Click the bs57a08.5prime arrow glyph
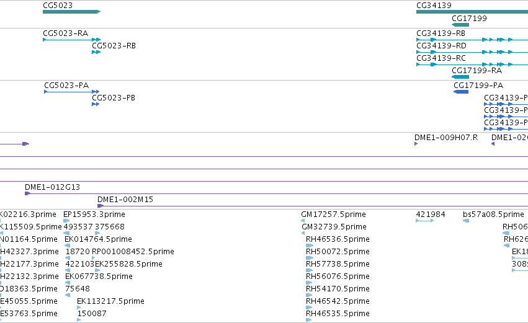The height and width of the screenshot is (323, 528). pyautogui.click(x=466, y=221)
